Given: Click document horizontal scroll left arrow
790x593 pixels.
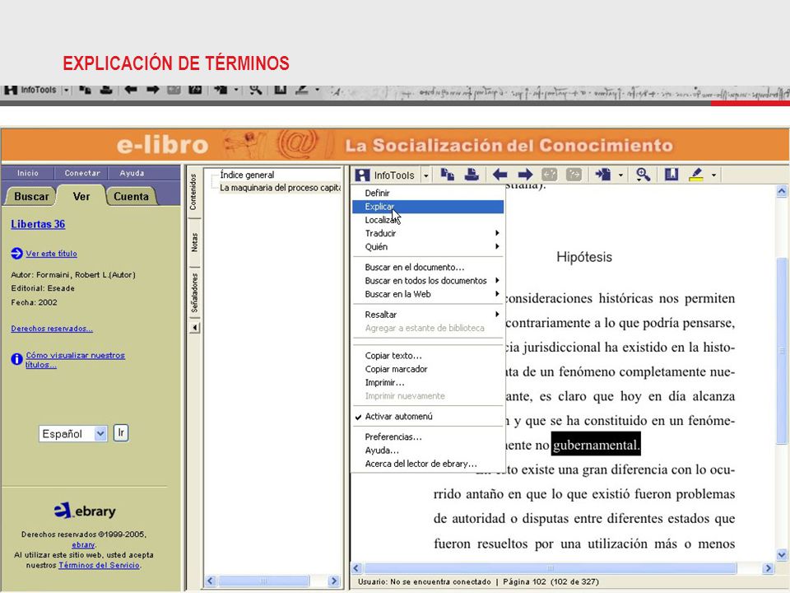Looking at the screenshot, I should point(356,567).
